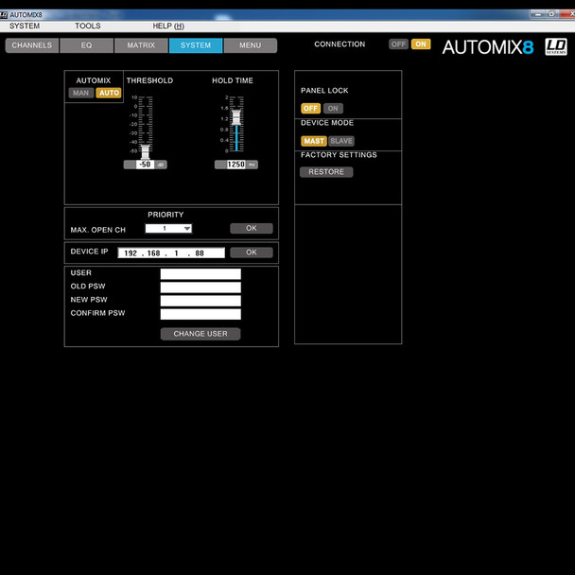Go to the MATRIX tab
The width and height of the screenshot is (575, 575).
141,45
